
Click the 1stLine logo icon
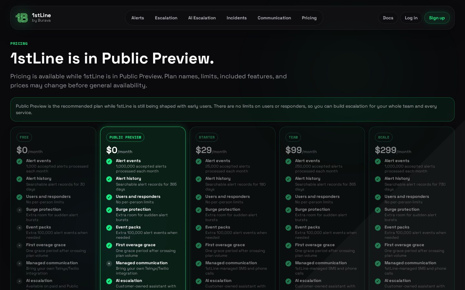point(22,18)
